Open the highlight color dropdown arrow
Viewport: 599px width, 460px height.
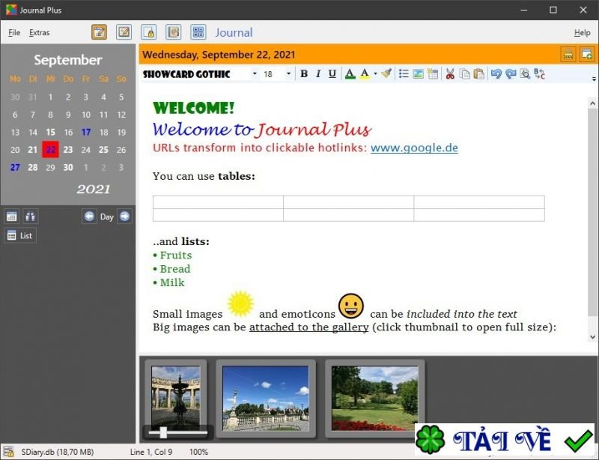click(x=374, y=74)
